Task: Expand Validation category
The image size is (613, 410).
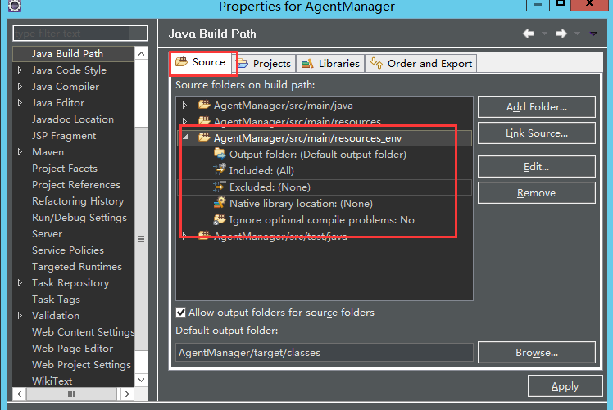Action: tap(20, 316)
